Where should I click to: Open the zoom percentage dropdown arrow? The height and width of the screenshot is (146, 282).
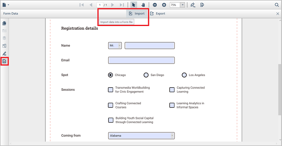pyautogui.click(x=182, y=5)
